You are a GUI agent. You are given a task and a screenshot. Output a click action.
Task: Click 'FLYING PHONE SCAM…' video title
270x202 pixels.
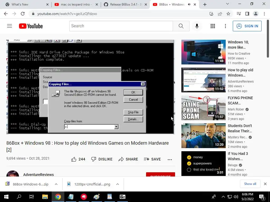240,100
